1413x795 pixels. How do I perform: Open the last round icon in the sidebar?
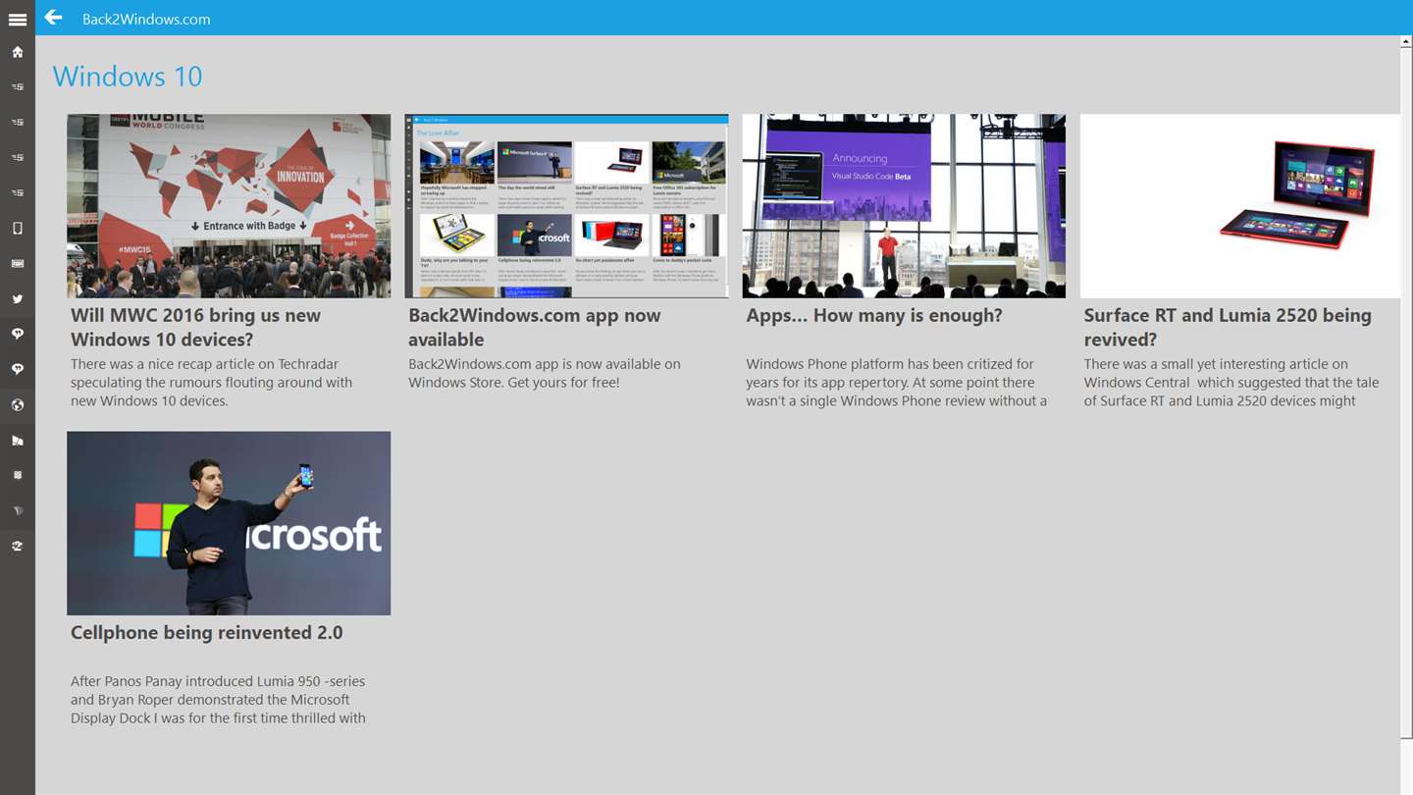click(x=18, y=547)
